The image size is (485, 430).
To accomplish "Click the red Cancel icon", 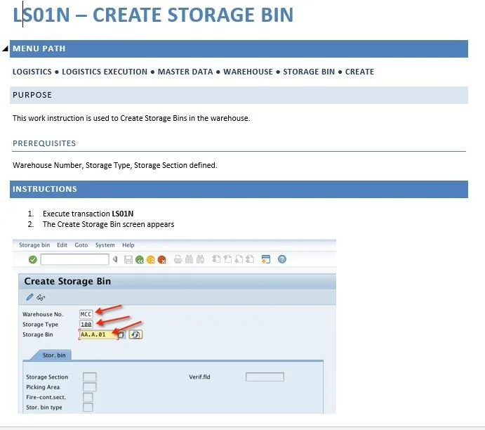I will pos(161,259).
